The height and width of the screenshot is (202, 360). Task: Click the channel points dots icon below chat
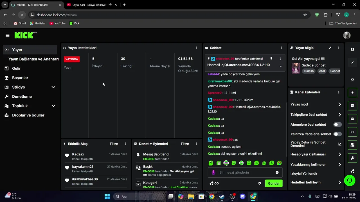[x=211, y=183]
